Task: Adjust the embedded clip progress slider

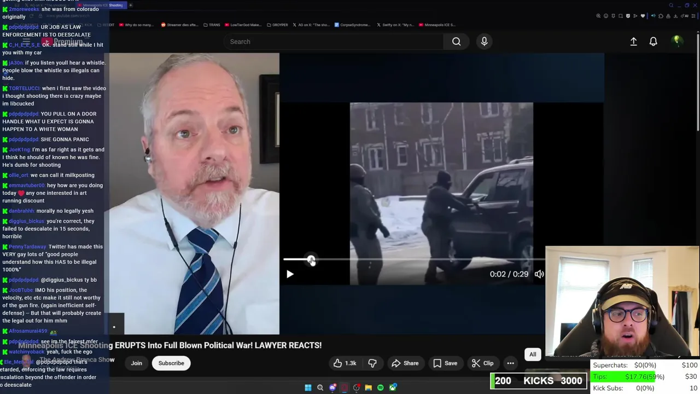Action: tap(414, 260)
